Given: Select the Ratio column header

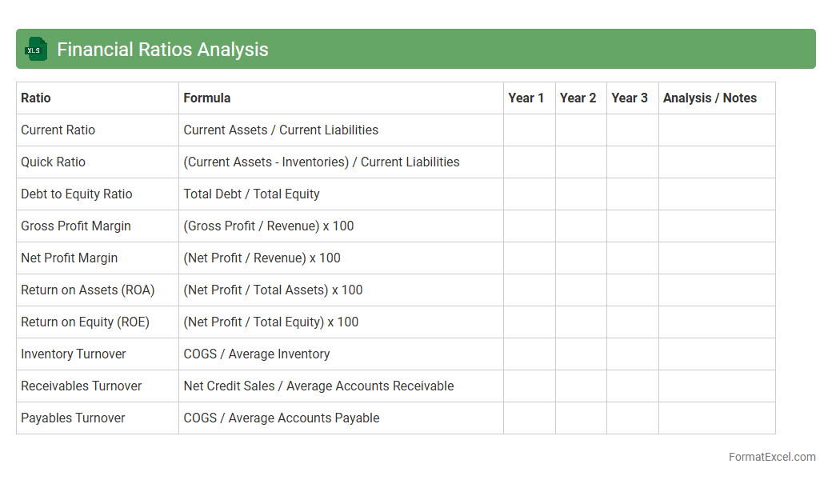Looking at the screenshot, I should (36, 98).
